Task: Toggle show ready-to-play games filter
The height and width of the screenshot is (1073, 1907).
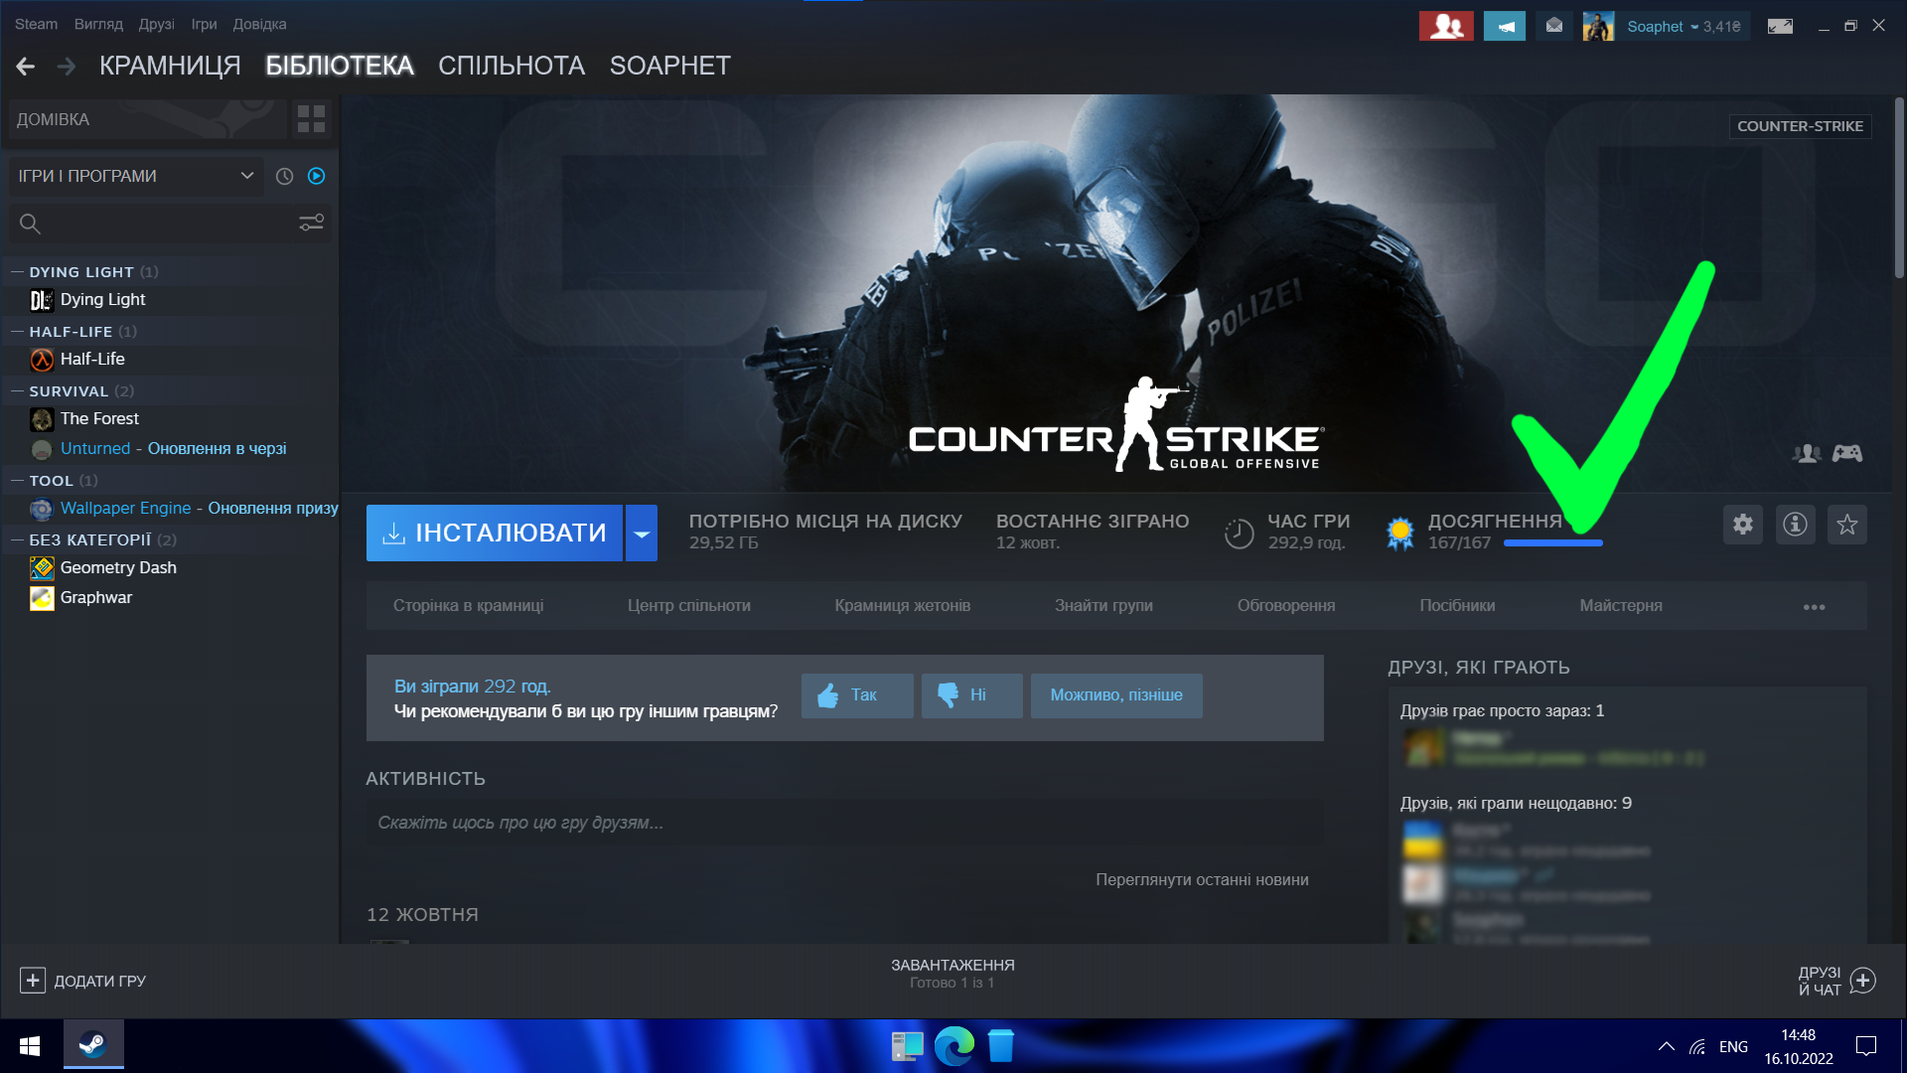Action: tap(317, 176)
